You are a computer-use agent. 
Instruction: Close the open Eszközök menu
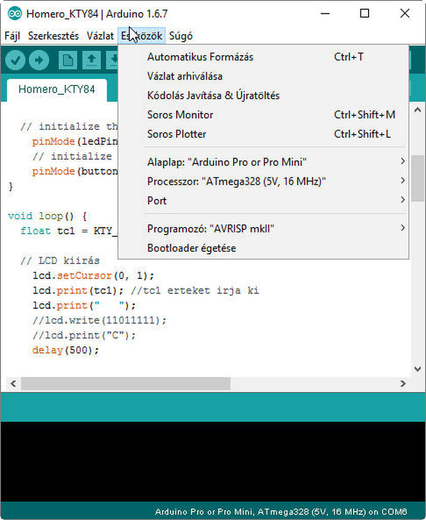[x=142, y=36]
